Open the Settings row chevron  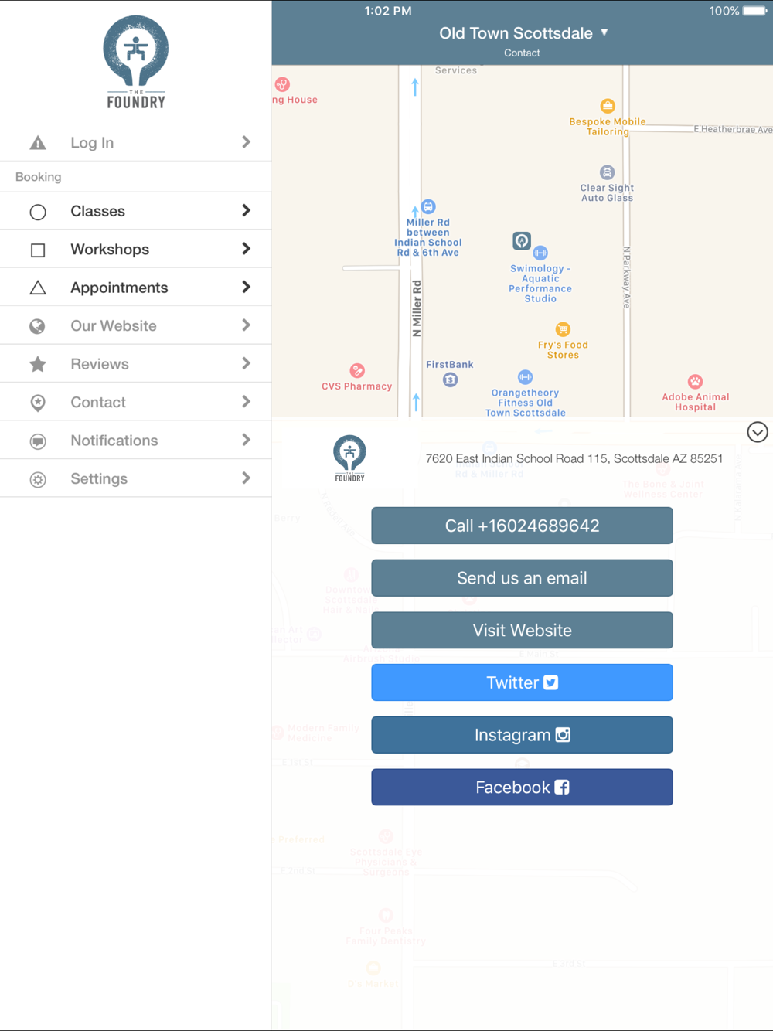[x=246, y=478]
